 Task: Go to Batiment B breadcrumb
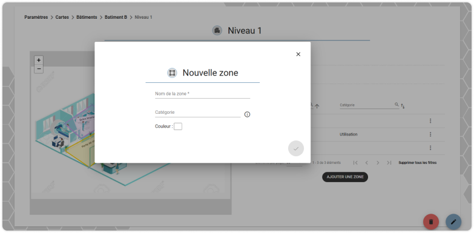click(x=116, y=17)
